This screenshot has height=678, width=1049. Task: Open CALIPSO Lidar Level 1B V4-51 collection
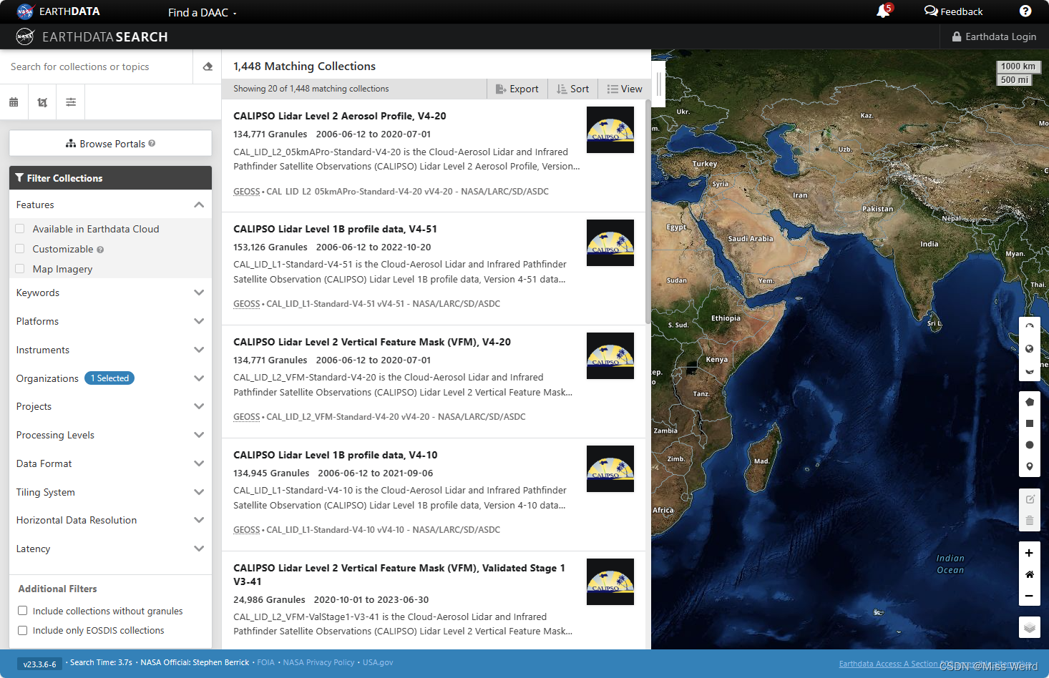335,229
